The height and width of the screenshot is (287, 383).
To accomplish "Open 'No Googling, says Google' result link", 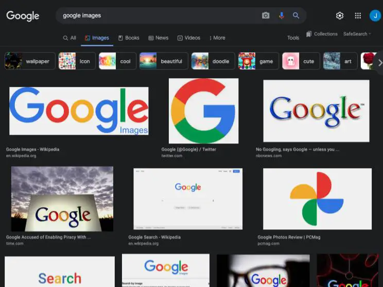I will (298, 149).
